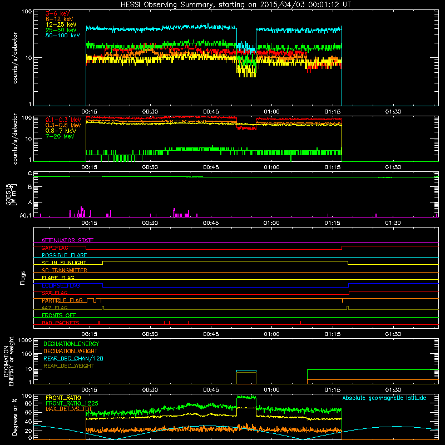Viewport: 445px width, 445px height.
Task: Select the DECIMATION_ENERGY legend label
Action: 71,344
